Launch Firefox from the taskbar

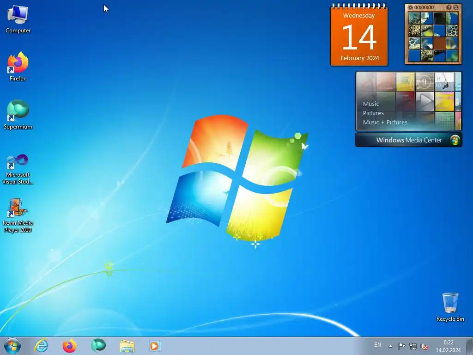point(70,346)
